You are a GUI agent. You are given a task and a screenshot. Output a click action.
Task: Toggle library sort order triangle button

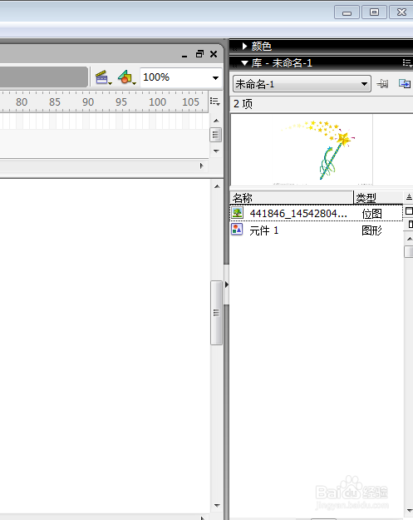tap(409, 197)
